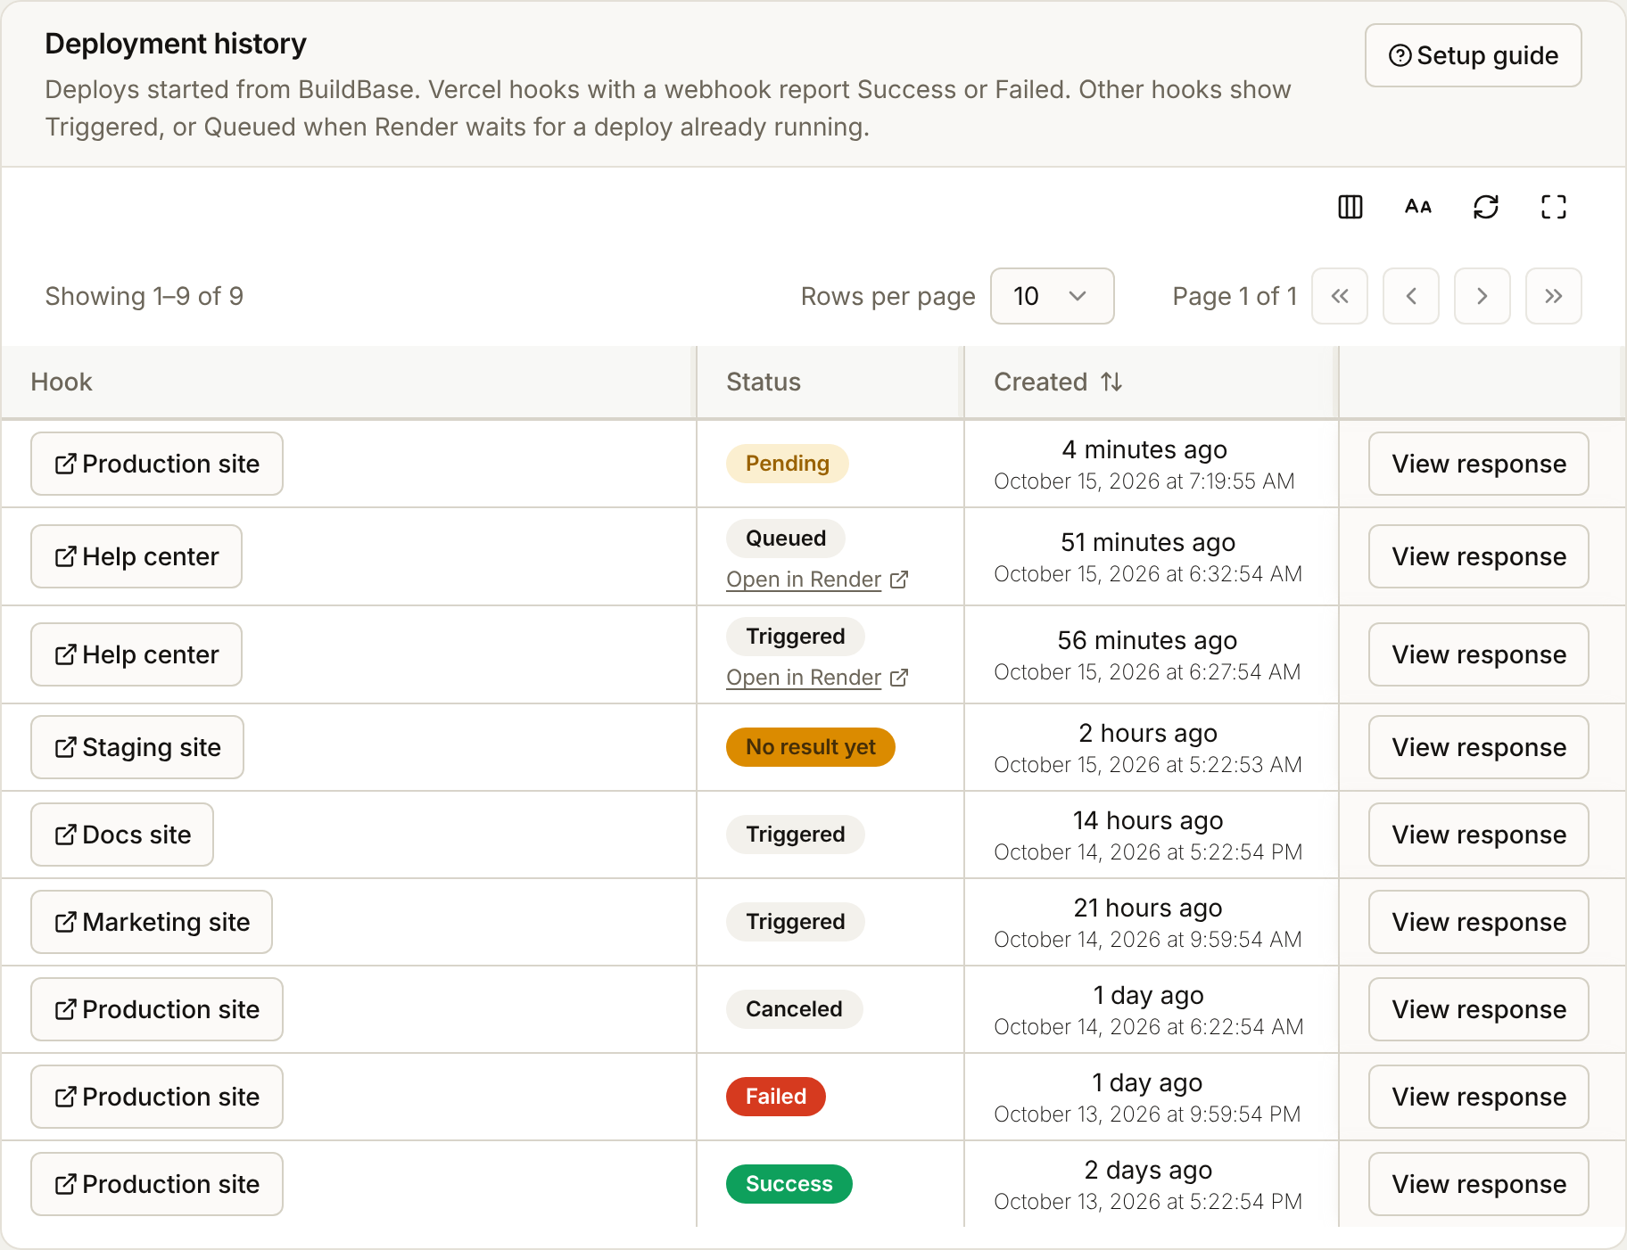Click the text size AA icon
This screenshot has height=1250, width=1627.
(x=1418, y=207)
